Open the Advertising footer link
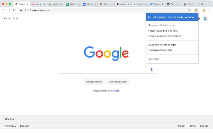213x133 pixels. click(10, 126)
